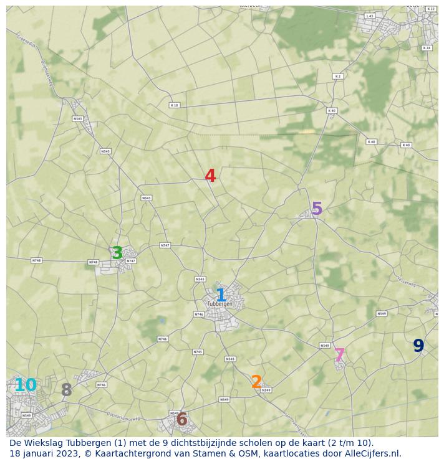The height and width of the screenshot is (464, 444).
Task: Click the blue marker number 1
Action: (x=221, y=295)
